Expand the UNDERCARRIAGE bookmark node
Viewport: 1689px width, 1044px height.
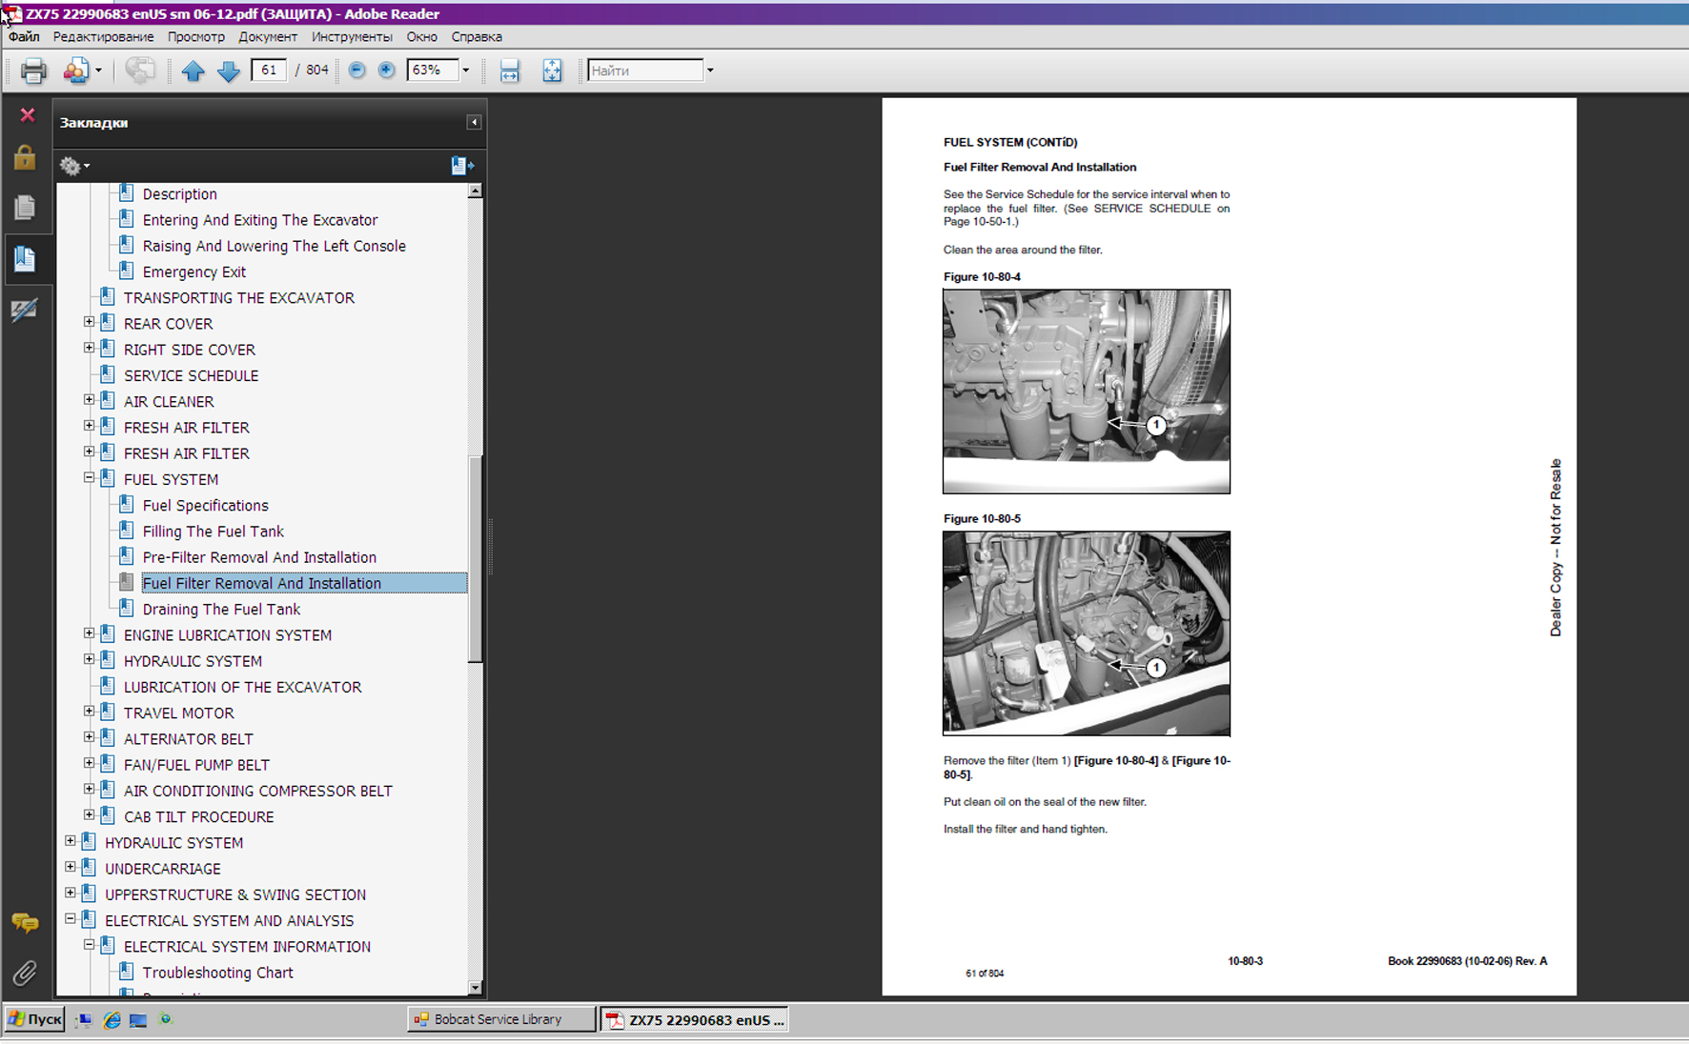[71, 867]
